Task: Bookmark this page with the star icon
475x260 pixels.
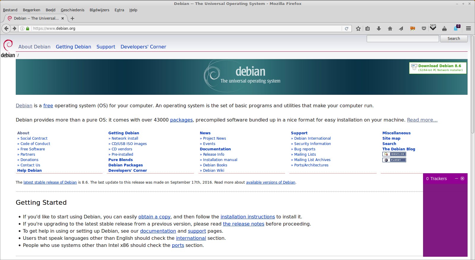Action: click(x=358, y=29)
